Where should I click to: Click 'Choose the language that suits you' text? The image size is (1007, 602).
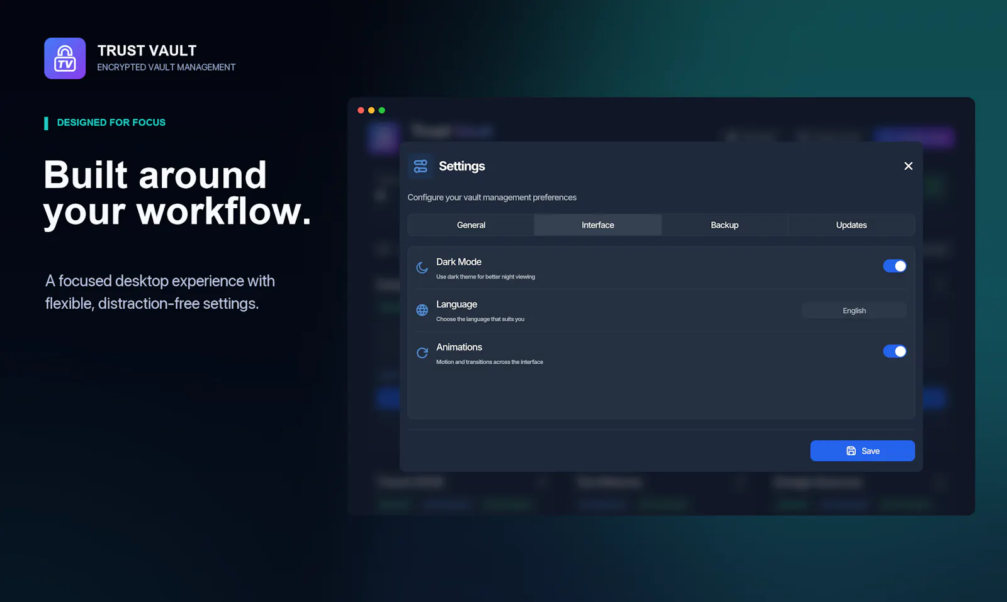(480, 319)
